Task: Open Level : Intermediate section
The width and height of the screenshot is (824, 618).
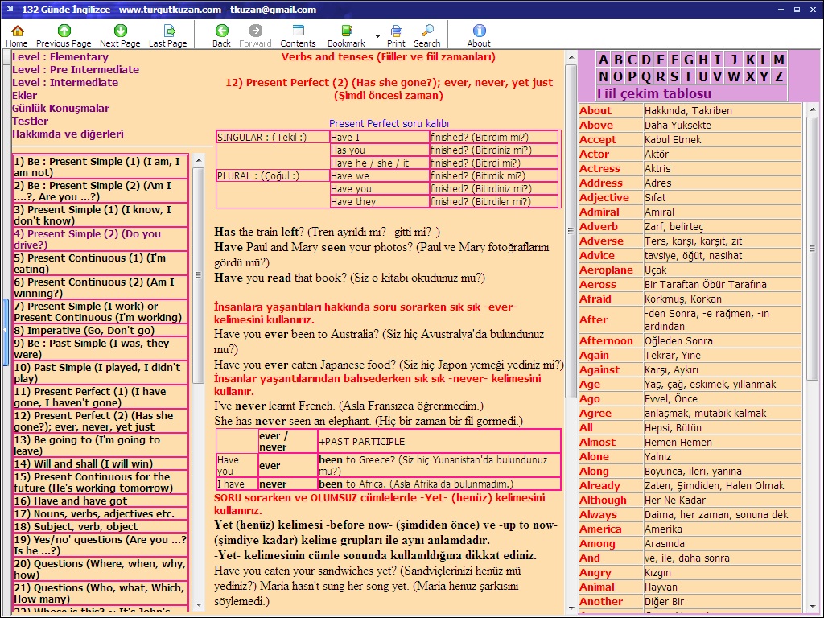Action: (65, 83)
